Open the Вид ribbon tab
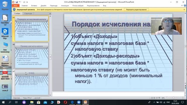 pos(105,6)
